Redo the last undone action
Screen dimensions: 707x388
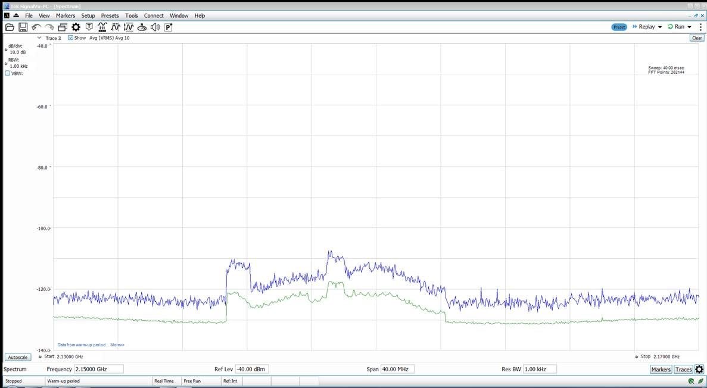(x=49, y=27)
